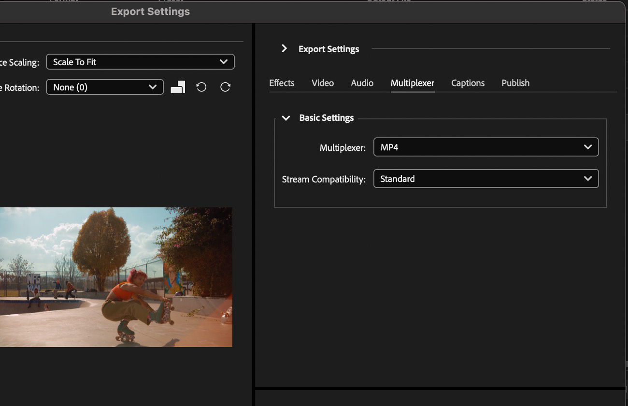Screen dimensions: 628x406
Task: Open the Stream Compatibility Standard dropdown
Action: [x=485, y=179]
